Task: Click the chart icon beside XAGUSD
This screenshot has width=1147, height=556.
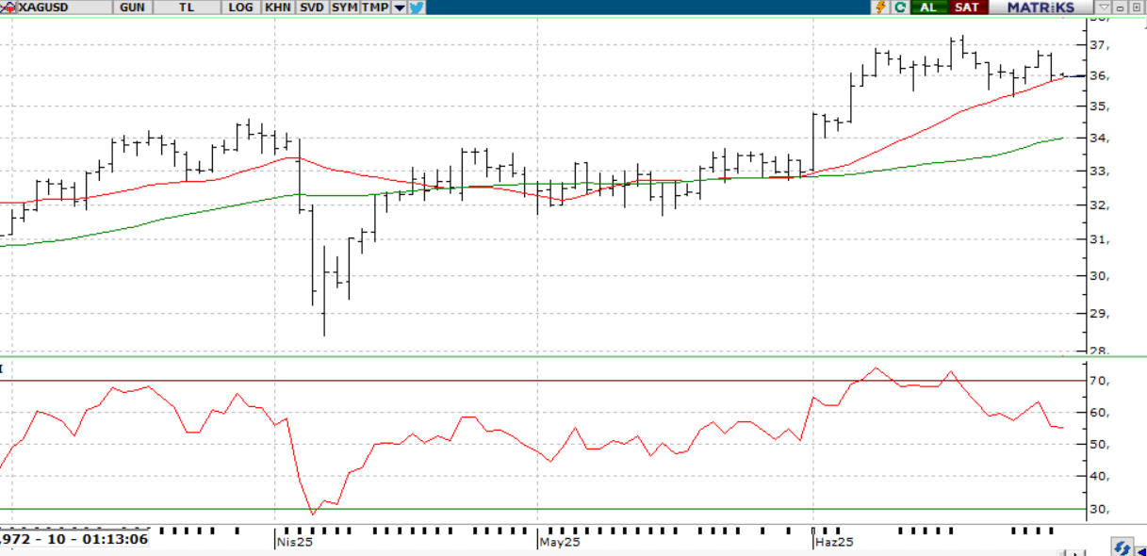Action: pyautogui.click(x=9, y=7)
